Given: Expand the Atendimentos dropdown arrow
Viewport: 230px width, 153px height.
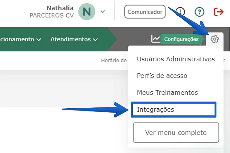Looking at the screenshot, I should [x=95, y=39].
